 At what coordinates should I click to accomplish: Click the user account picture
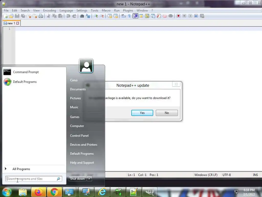[x=86, y=66]
